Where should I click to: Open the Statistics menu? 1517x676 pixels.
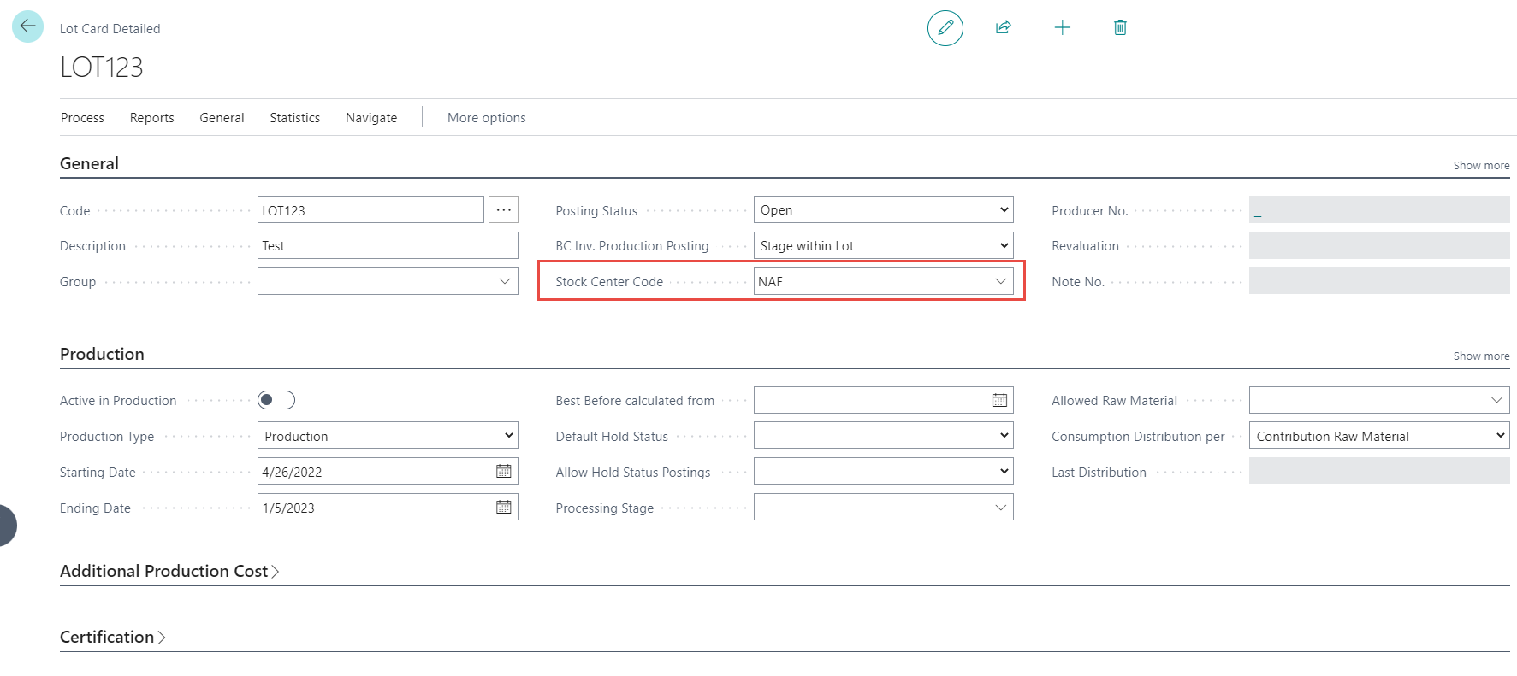pyautogui.click(x=294, y=118)
